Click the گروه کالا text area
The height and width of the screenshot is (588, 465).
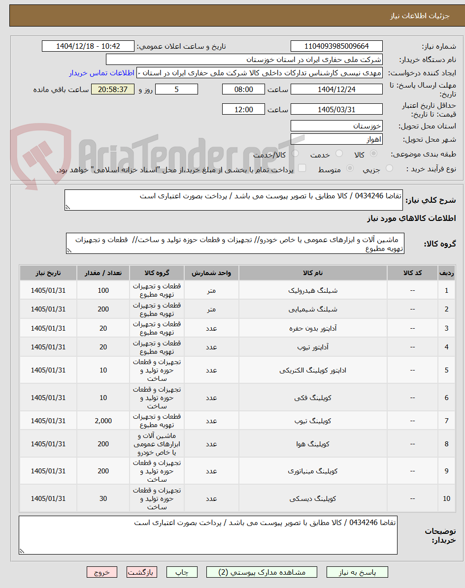(235, 244)
